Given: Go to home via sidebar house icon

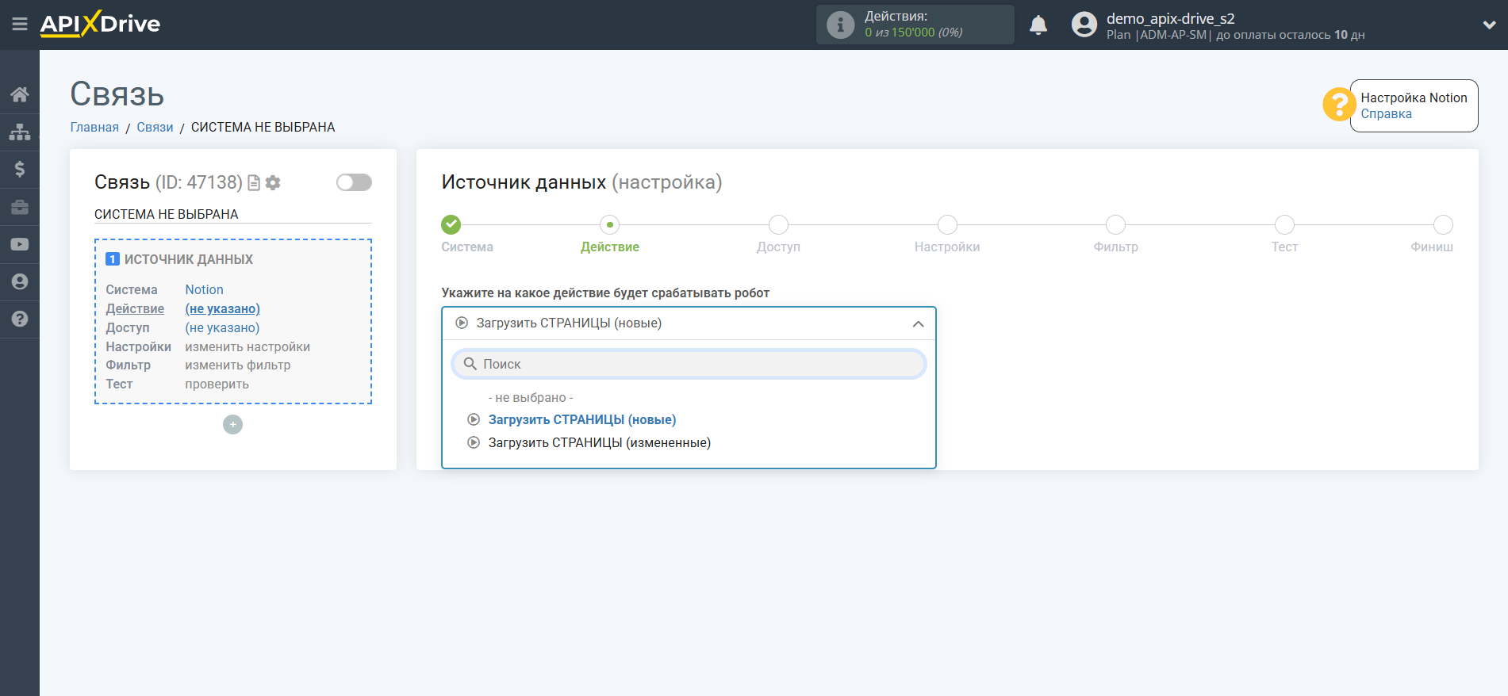Looking at the screenshot, I should pyautogui.click(x=20, y=95).
